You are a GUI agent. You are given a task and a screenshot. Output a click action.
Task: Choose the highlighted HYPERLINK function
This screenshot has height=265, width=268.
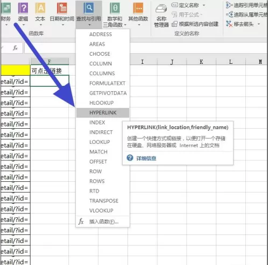[103, 113]
